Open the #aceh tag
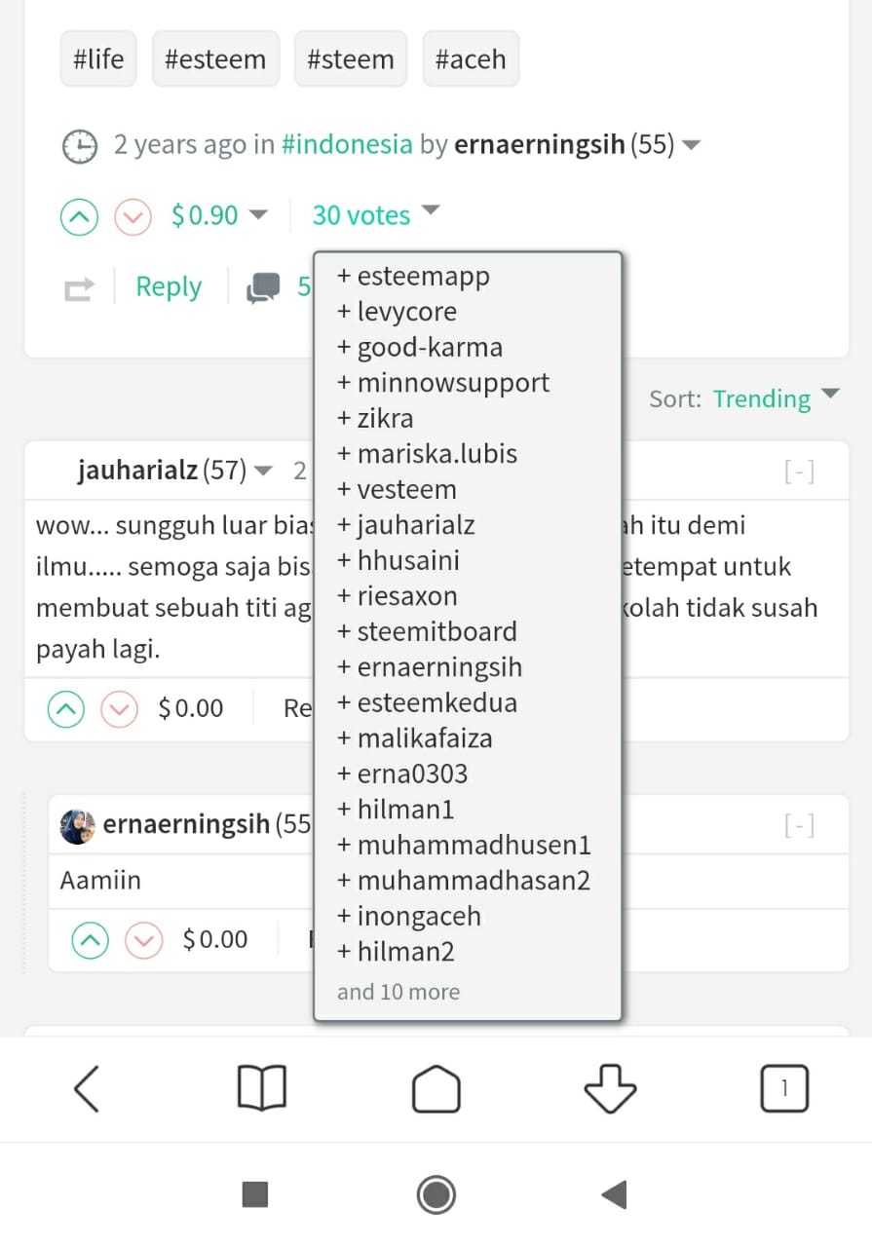The image size is (872, 1247). tap(471, 59)
